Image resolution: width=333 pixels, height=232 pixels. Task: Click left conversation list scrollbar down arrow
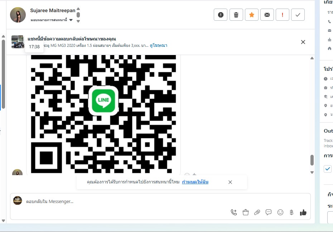point(3,221)
